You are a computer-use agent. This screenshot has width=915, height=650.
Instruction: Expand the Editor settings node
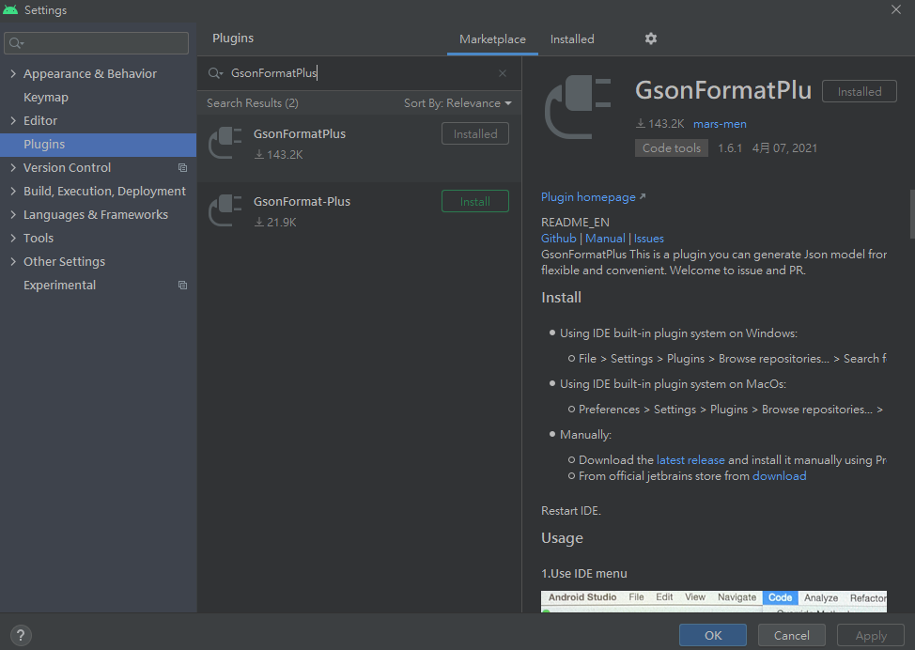(x=13, y=120)
